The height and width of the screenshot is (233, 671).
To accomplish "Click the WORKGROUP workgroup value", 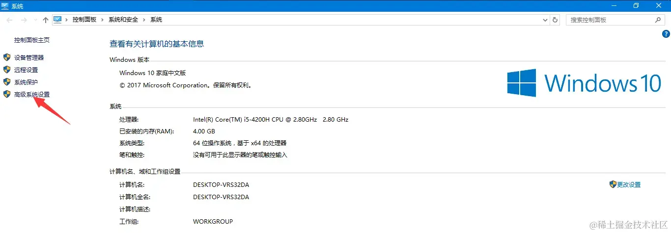I will [x=213, y=221].
